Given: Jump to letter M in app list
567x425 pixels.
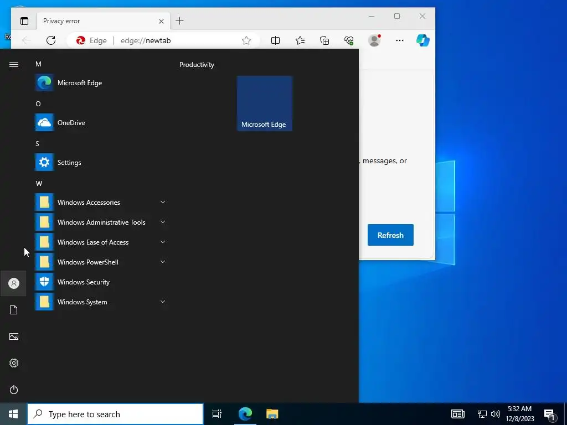Looking at the screenshot, I should 38,64.
